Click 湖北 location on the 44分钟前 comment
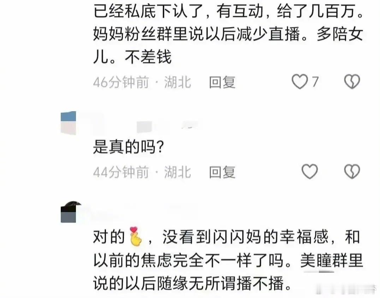This screenshot has width=380, height=298. (x=178, y=172)
